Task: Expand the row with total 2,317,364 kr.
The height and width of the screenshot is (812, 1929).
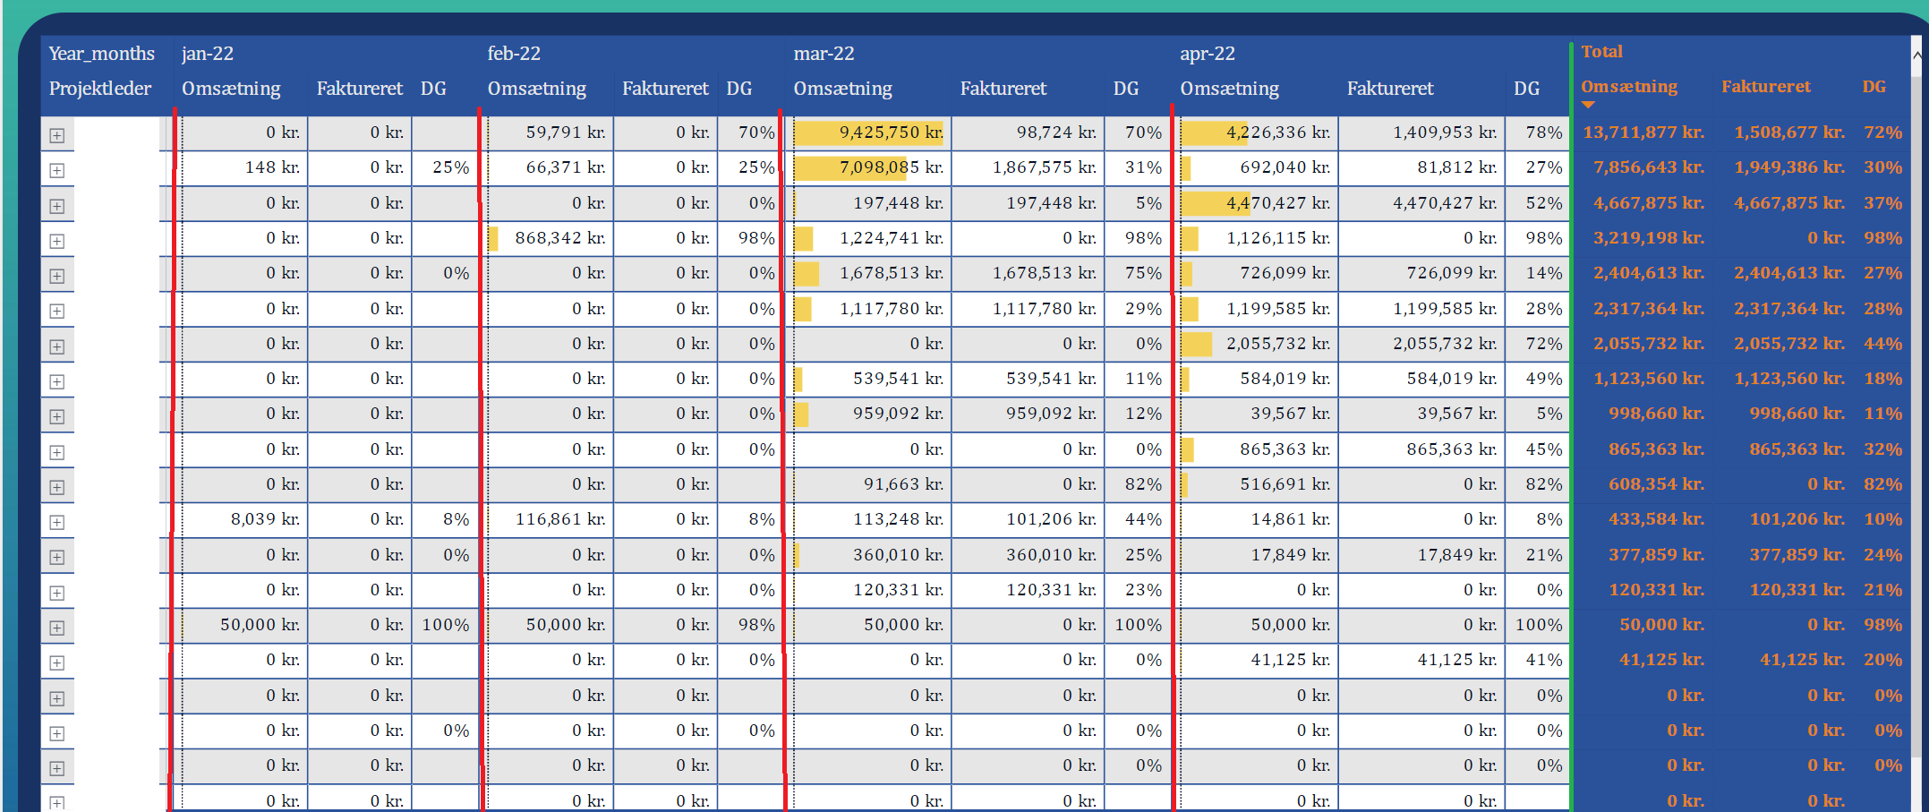Action: tap(57, 312)
